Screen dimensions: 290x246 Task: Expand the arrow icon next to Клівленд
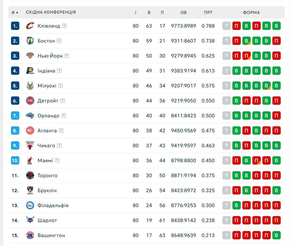click(x=65, y=26)
